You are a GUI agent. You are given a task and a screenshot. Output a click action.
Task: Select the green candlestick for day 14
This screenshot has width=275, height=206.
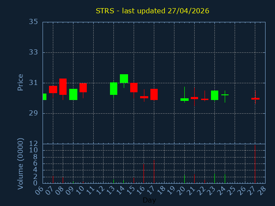(x=124, y=79)
